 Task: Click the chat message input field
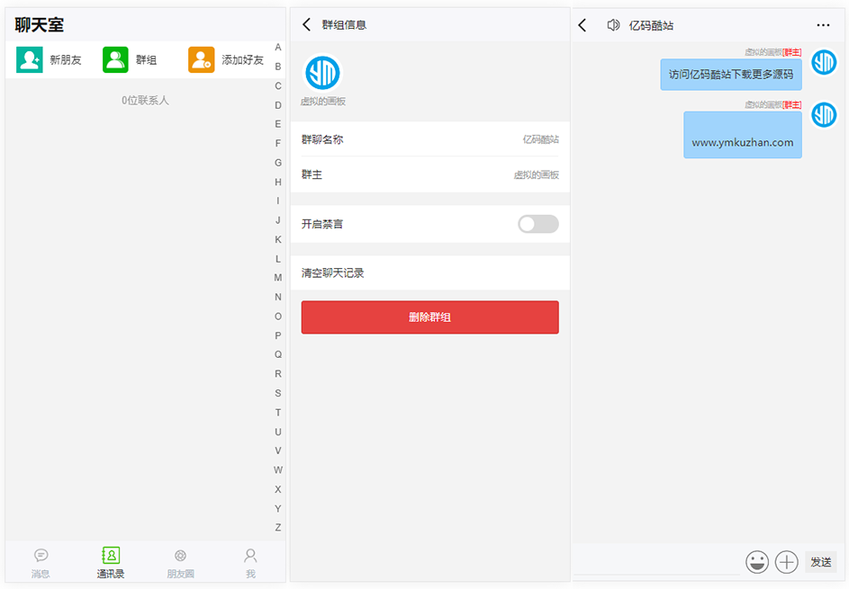656,562
